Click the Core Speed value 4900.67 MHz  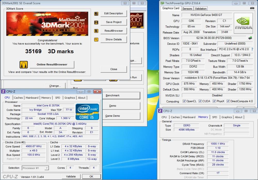click(x=34, y=146)
